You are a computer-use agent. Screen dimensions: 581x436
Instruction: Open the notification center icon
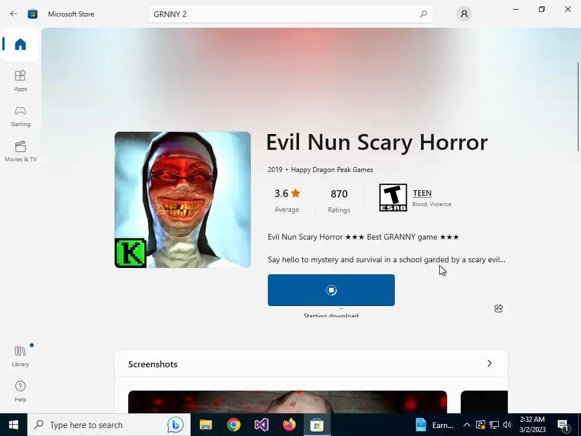pyautogui.click(x=563, y=425)
